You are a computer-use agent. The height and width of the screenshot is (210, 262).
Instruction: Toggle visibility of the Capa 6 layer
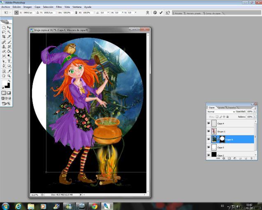point(209,139)
